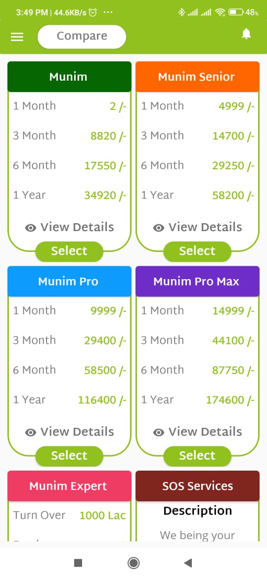Tap Android back triangle button
Image resolution: width=267 pixels, height=579 pixels.
(188, 563)
